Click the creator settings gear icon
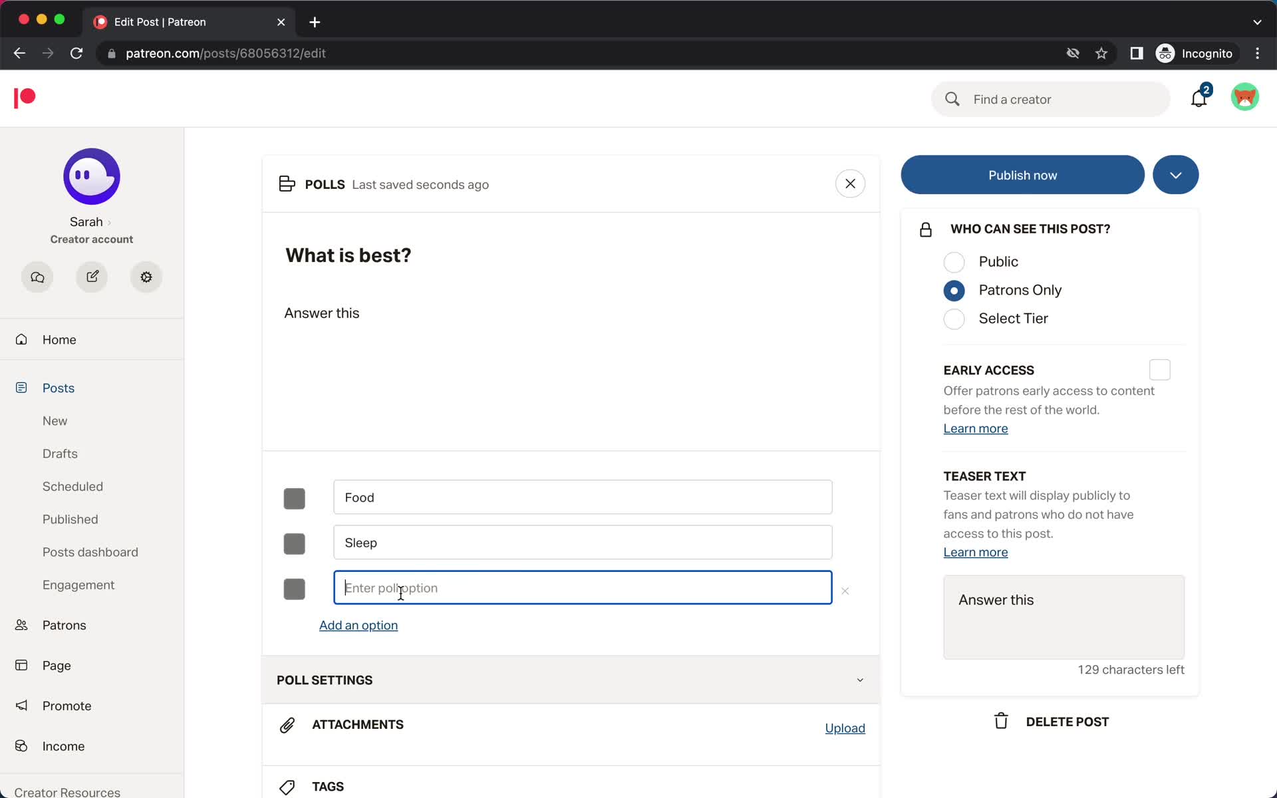The width and height of the screenshot is (1277, 798). (146, 277)
